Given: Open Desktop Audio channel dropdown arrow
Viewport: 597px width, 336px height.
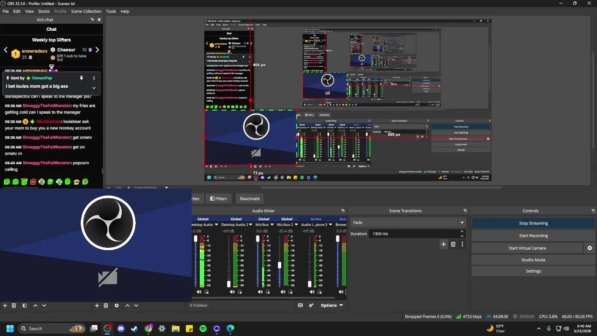Looking at the screenshot, I should [x=216, y=225].
